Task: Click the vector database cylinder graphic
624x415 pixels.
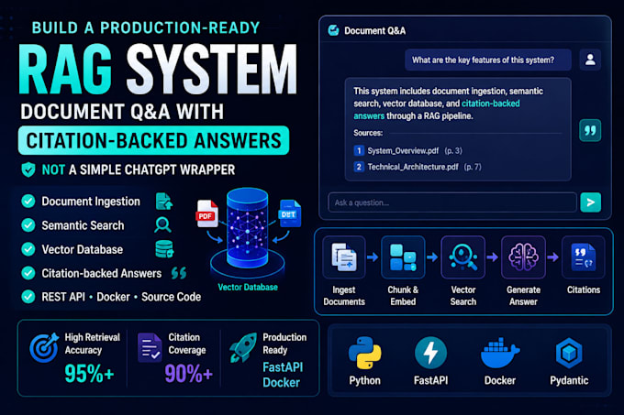Action: pyautogui.click(x=247, y=228)
